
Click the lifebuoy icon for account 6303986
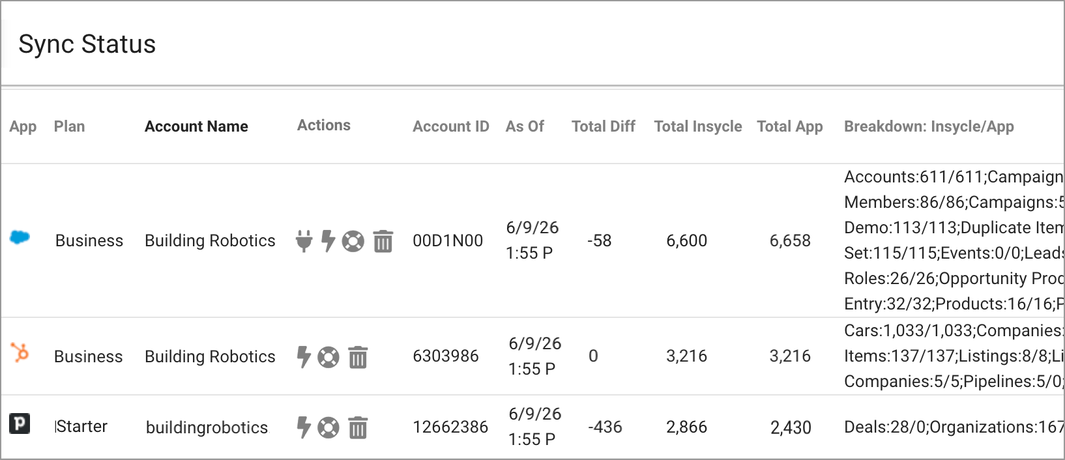click(x=328, y=357)
